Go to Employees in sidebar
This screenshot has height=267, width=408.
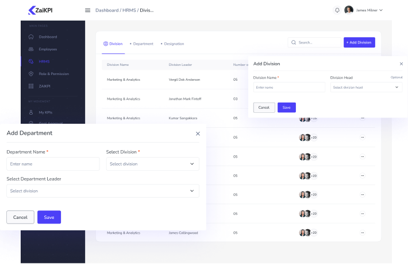[48, 49]
